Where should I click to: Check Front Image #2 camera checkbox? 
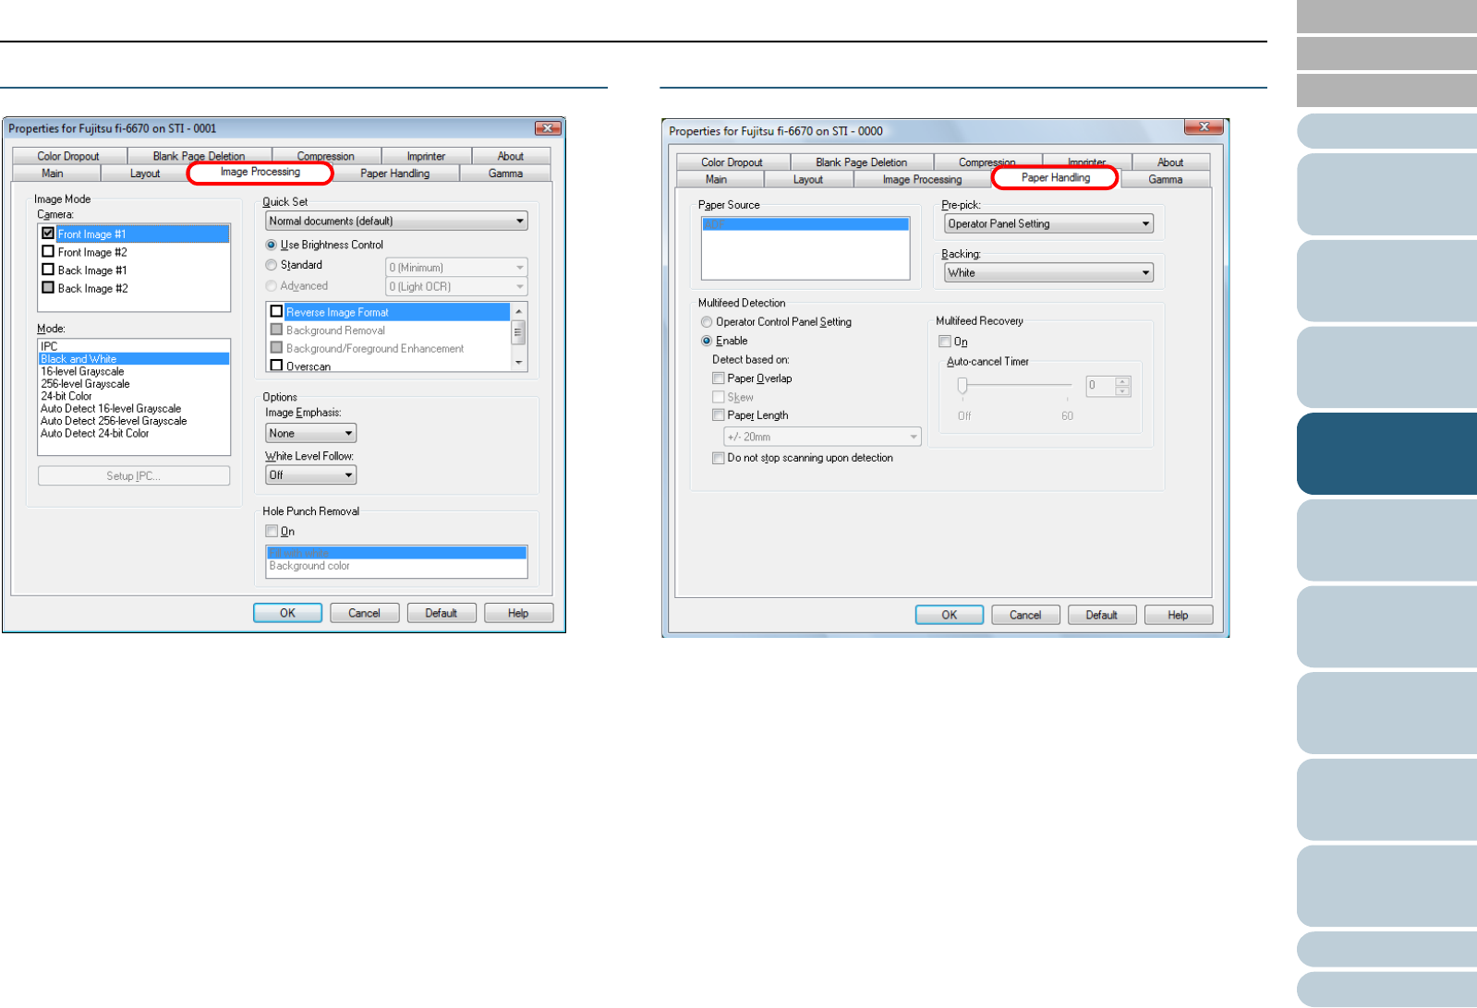(48, 252)
